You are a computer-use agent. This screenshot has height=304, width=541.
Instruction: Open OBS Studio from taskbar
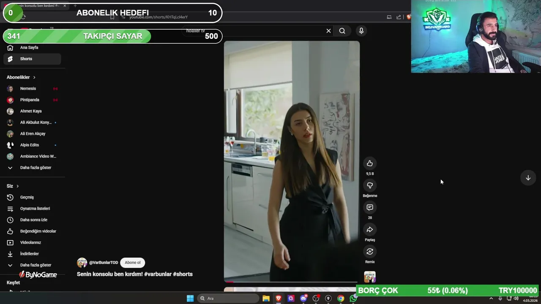pyautogui.click(x=316, y=299)
